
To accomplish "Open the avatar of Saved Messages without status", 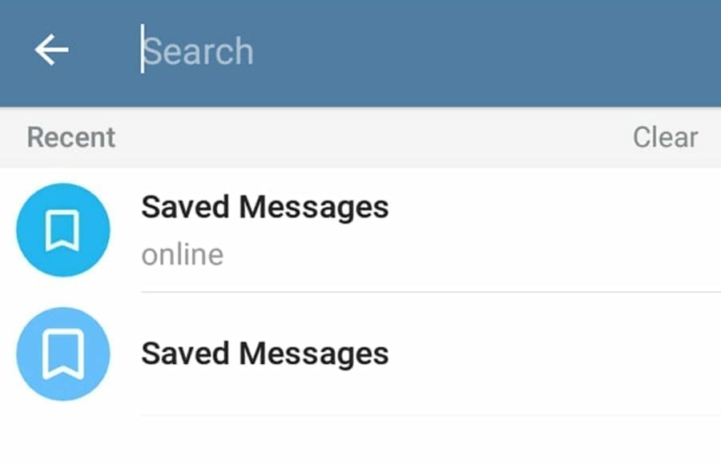I will pos(63,354).
